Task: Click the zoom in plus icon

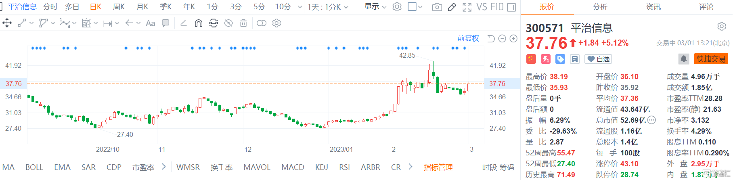Action: (x=513, y=39)
